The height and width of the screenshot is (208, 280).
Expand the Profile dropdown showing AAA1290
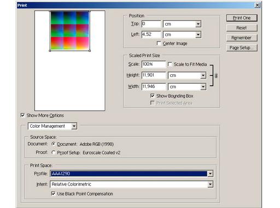tap(132, 174)
